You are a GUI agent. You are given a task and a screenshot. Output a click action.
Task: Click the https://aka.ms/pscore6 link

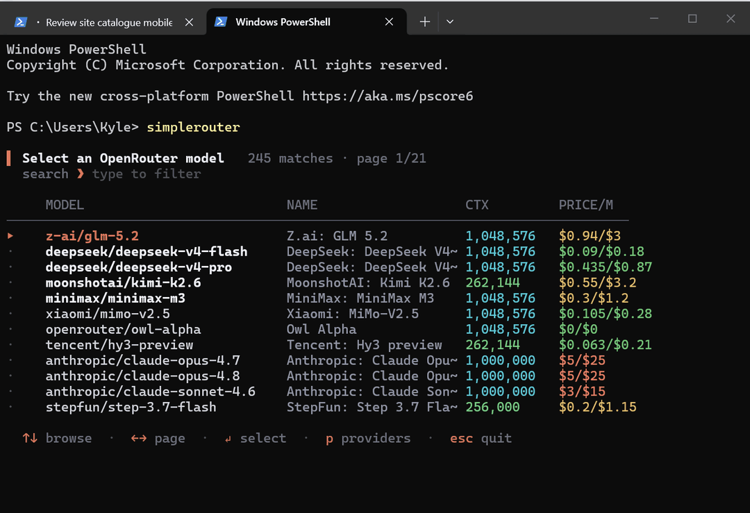tap(387, 96)
